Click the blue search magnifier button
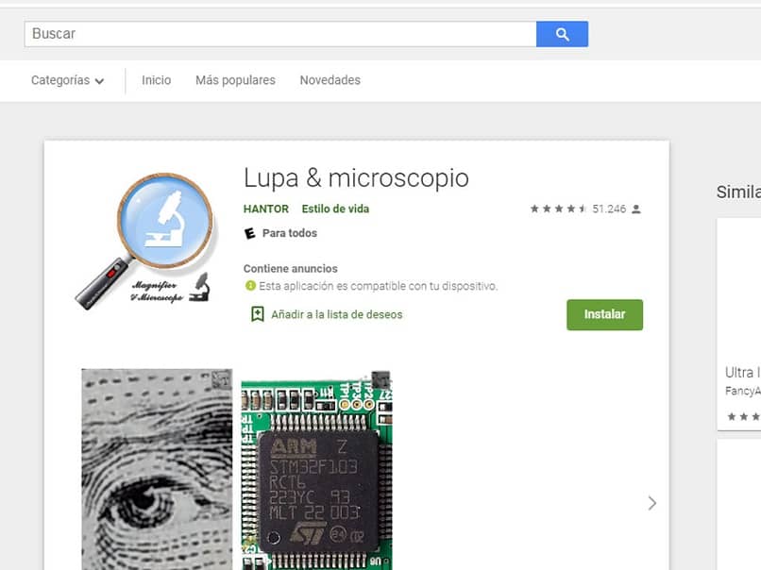 click(x=562, y=34)
